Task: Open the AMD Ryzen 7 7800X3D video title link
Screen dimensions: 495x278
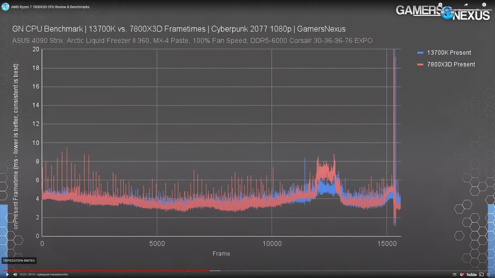Action: click(50, 7)
